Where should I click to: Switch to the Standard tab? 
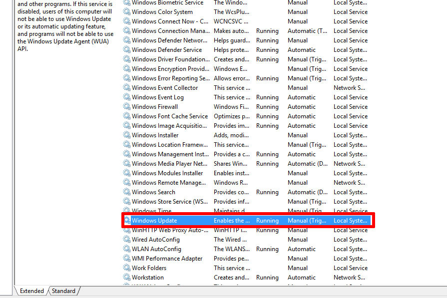[x=63, y=291]
